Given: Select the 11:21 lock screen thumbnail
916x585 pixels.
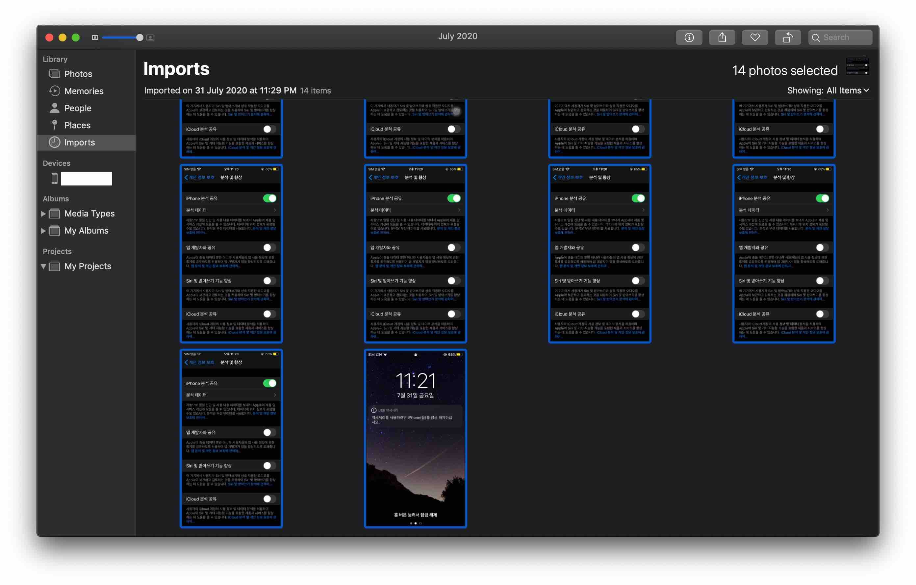Looking at the screenshot, I should click(415, 438).
